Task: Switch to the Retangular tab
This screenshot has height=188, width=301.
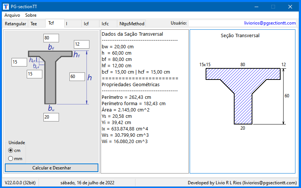Action: click(x=15, y=24)
